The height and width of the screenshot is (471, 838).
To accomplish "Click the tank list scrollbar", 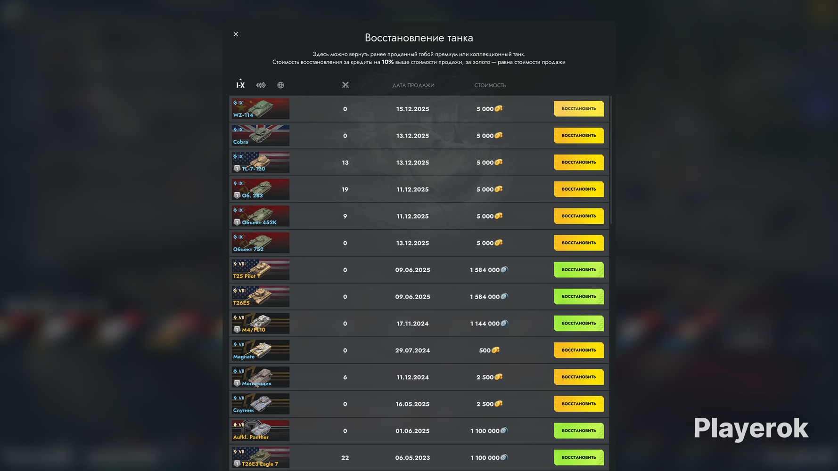I will (611, 160).
